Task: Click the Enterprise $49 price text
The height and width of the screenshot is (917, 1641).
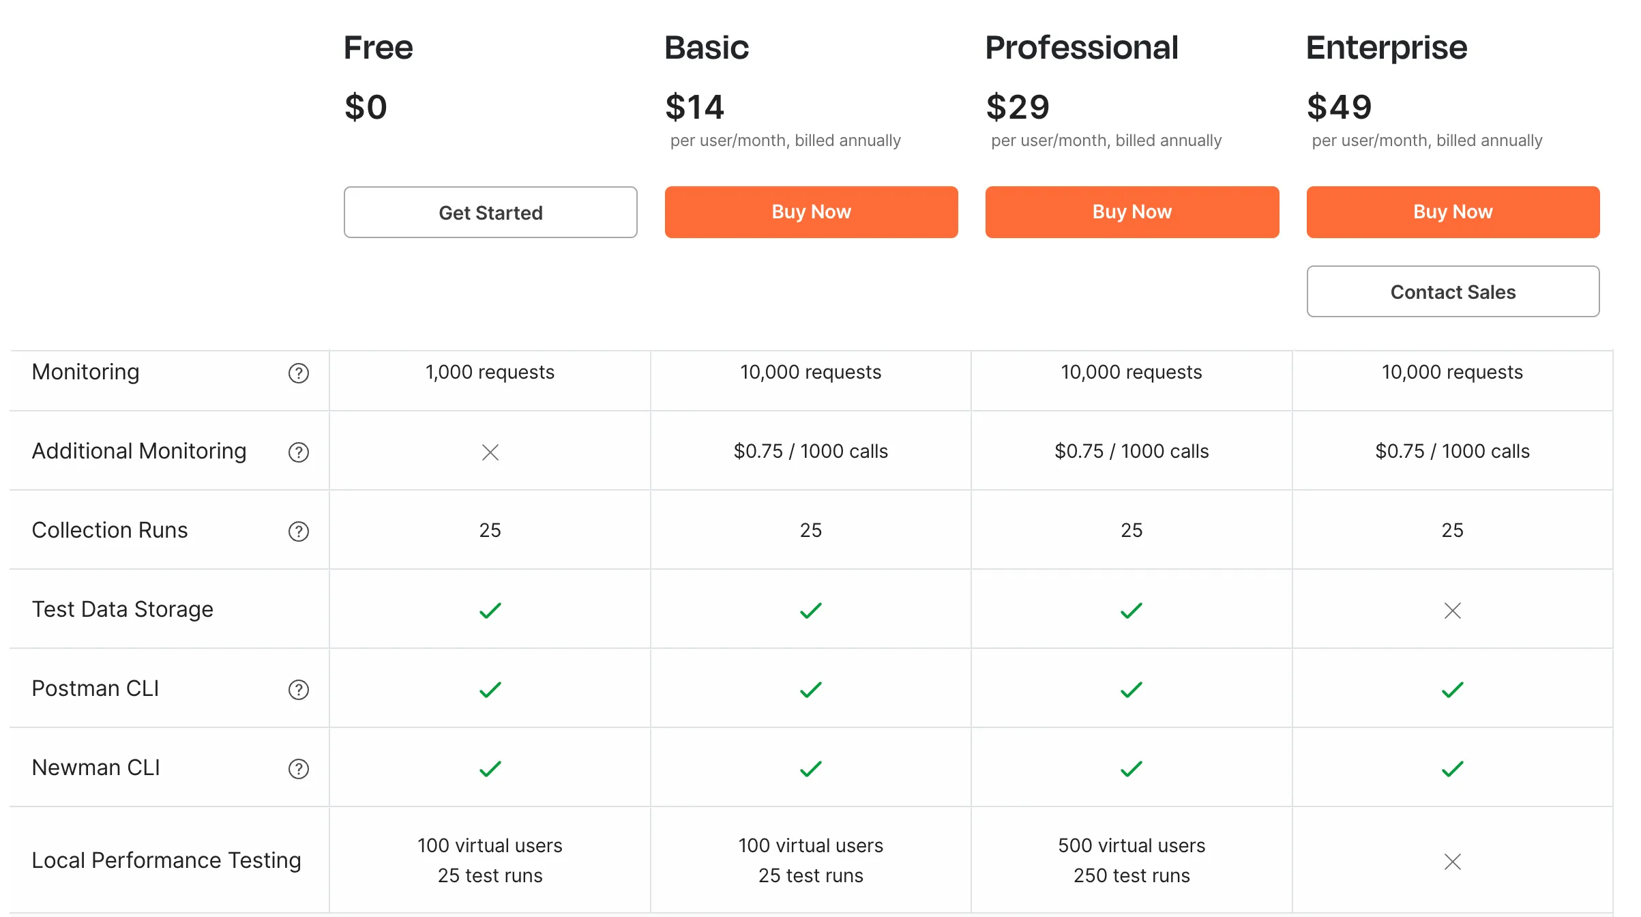Action: pos(1339,107)
